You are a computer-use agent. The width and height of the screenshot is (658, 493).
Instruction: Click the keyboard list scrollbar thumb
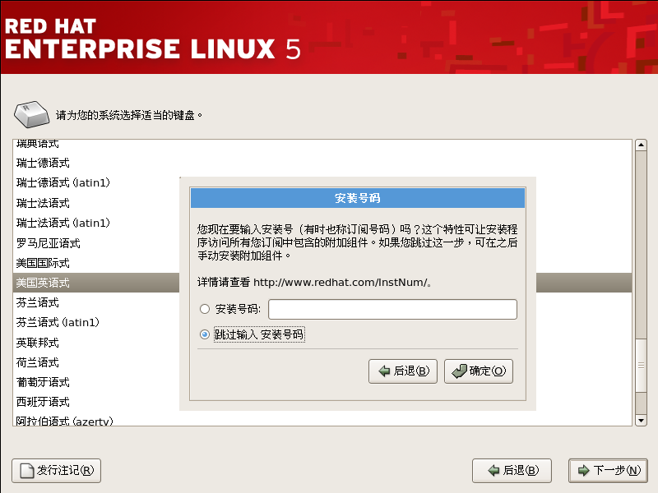coord(641,365)
